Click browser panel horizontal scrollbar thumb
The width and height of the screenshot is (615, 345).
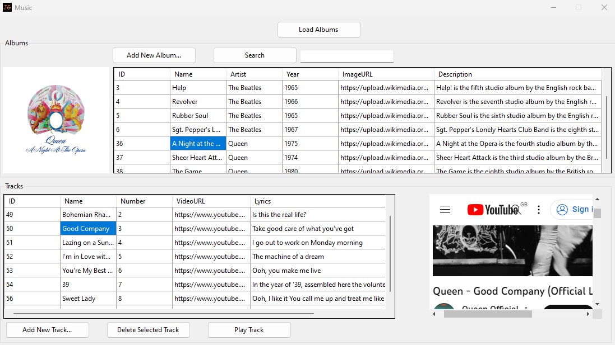click(488, 314)
